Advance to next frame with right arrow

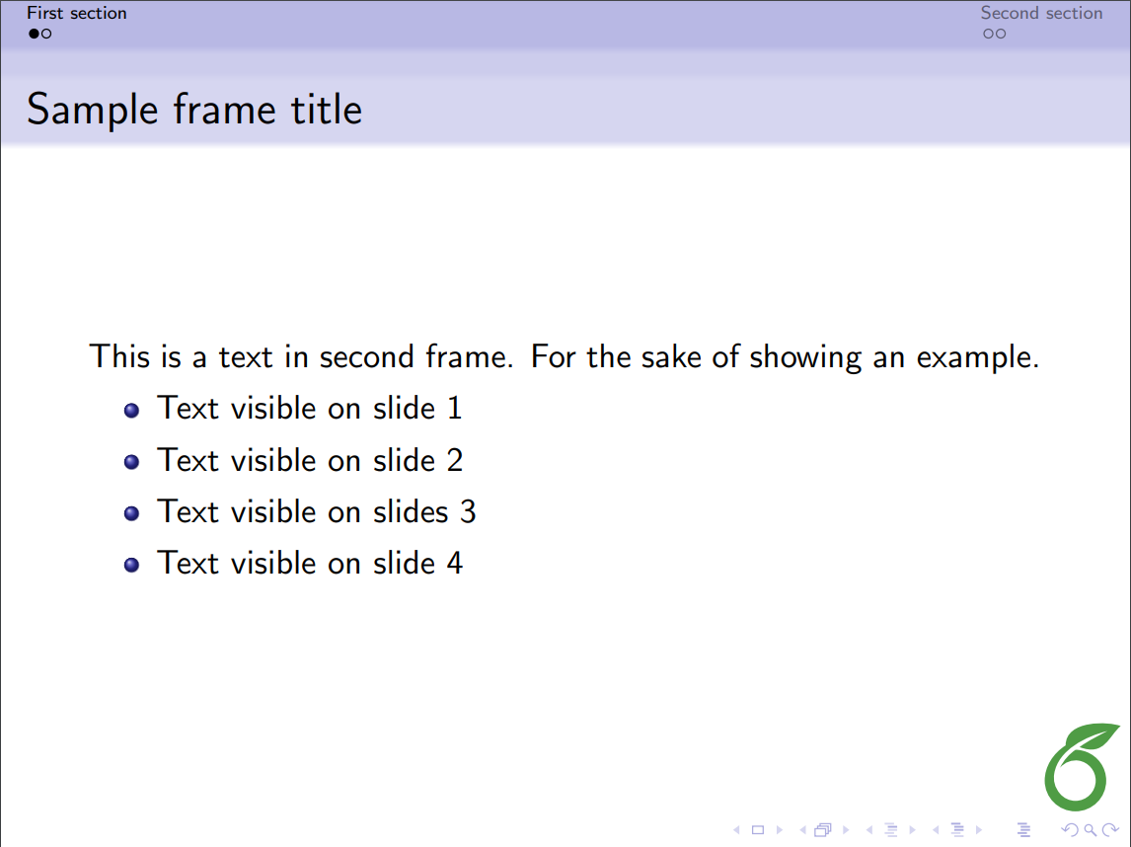pos(846,830)
